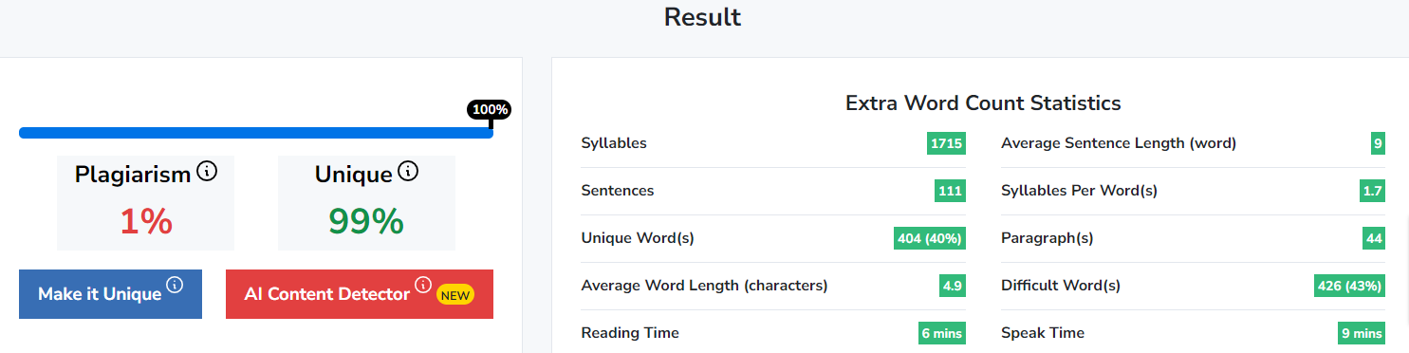
Task: Click the info icon beside Unique
Action: [x=408, y=172]
